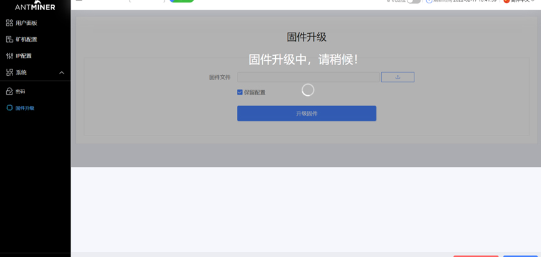The width and height of the screenshot is (541, 257).
Task: Click the 矿机配置 miner config icon
Action: [x=9, y=39]
